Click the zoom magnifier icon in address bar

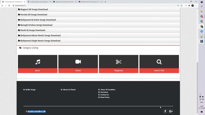click(178, 6)
